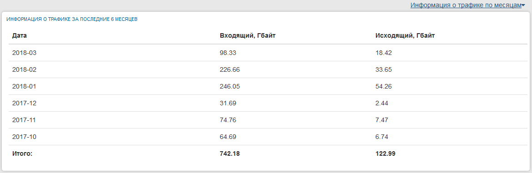The height and width of the screenshot is (173, 532).
Task: Click outgoing value 2.44
Action: click(x=382, y=103)
